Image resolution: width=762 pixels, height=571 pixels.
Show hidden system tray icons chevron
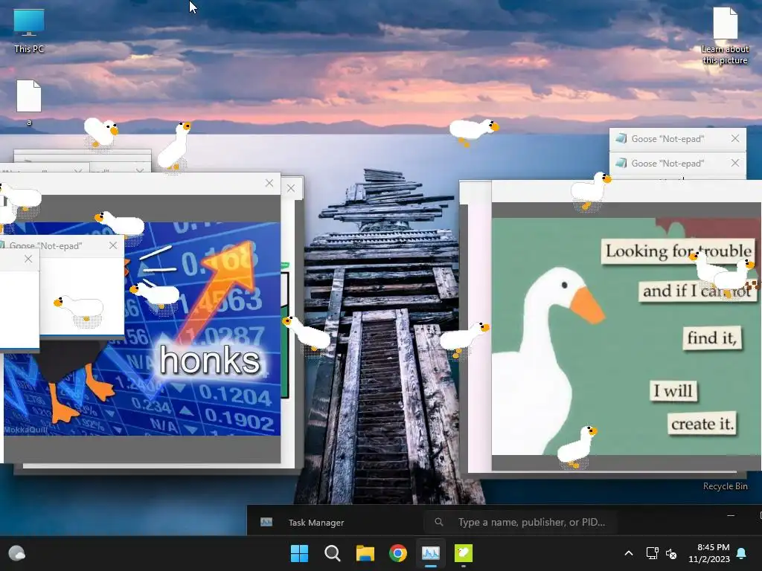coord(628,553)
